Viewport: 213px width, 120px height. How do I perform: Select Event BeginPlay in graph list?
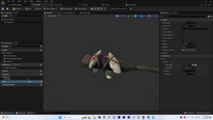(11, 56)
